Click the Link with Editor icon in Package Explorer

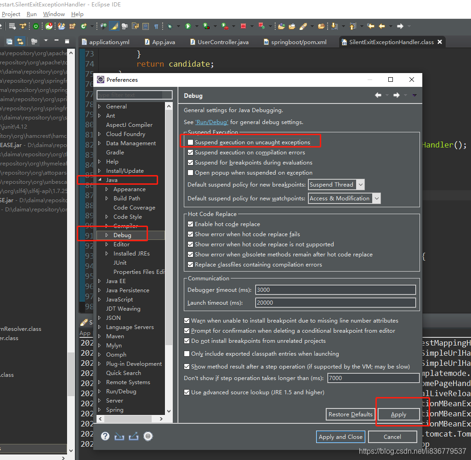[20, 41]
